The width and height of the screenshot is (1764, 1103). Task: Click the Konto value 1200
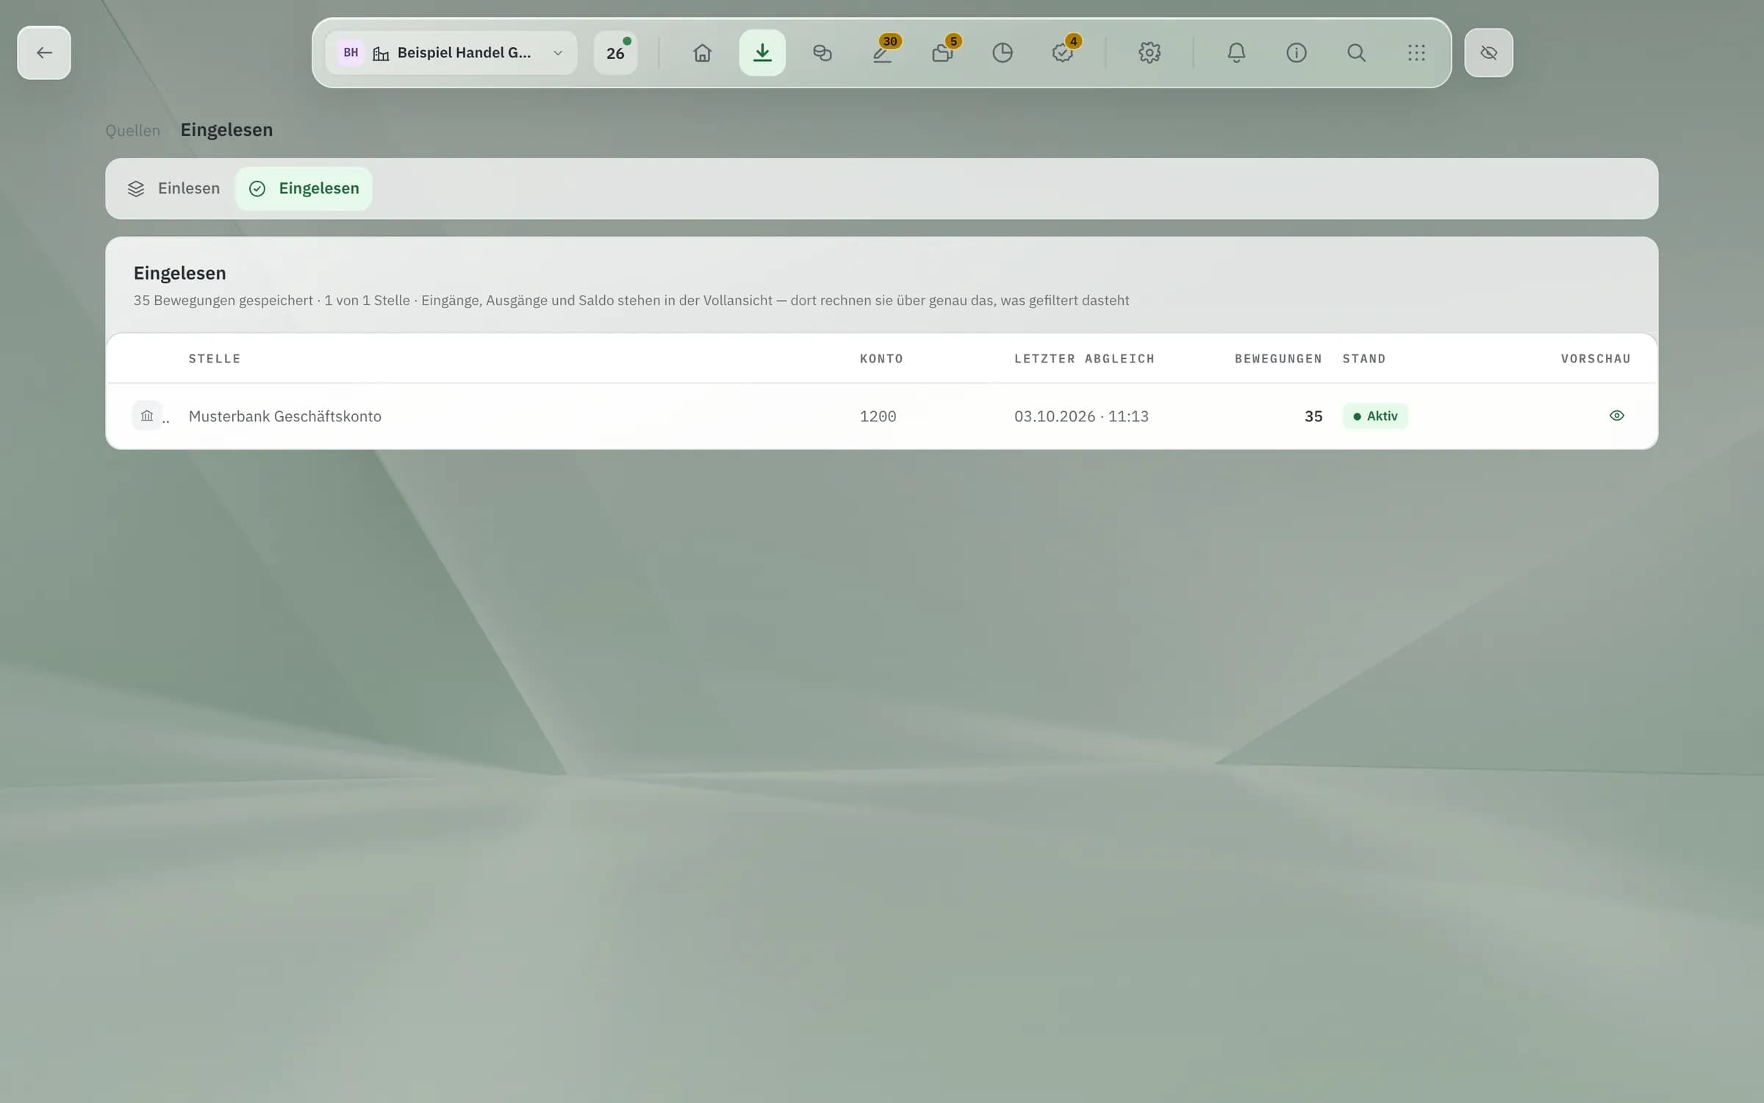click(x=878, y=416)
